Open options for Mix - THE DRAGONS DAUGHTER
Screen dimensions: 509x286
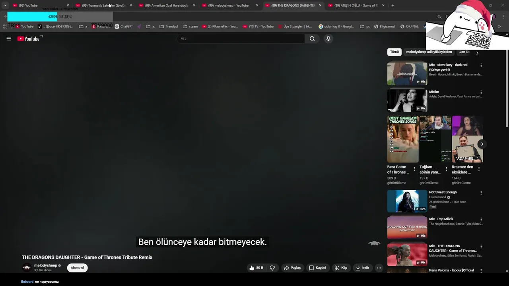pos(481,246)
